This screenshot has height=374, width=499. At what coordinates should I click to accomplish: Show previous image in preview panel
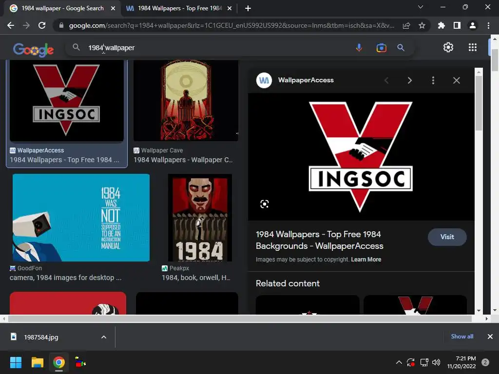coord(386,80)
